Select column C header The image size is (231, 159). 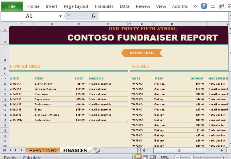pos(52,24)
